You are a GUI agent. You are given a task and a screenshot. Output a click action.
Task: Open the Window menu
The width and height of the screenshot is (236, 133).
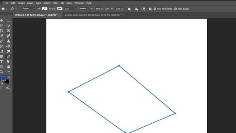[79, 3]
